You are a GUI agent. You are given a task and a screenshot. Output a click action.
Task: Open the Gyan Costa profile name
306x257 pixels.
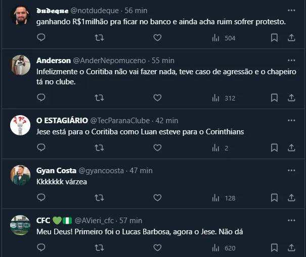pos(56,171)
